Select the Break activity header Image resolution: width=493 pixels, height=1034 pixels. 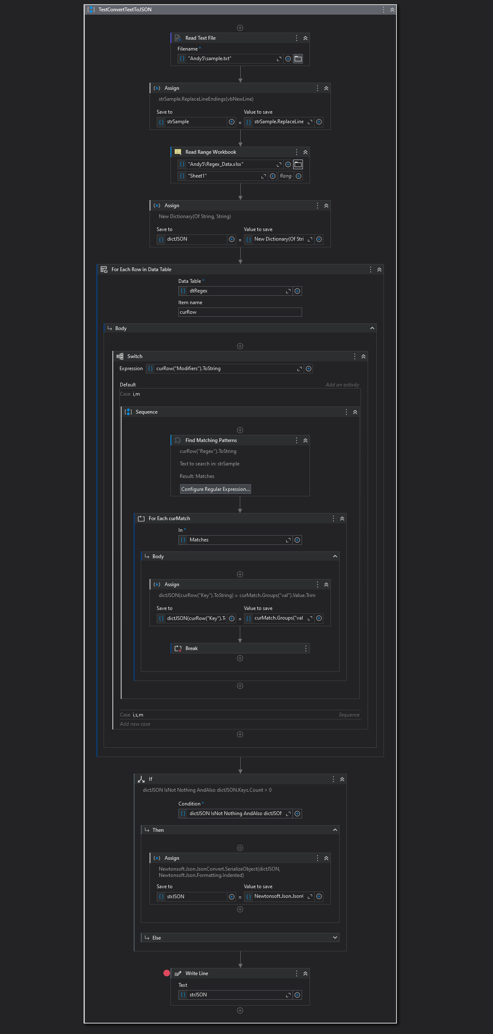(240, 648)
